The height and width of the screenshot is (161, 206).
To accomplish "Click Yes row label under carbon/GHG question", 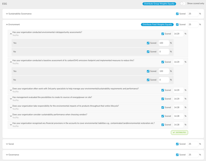I will point(15,71).
